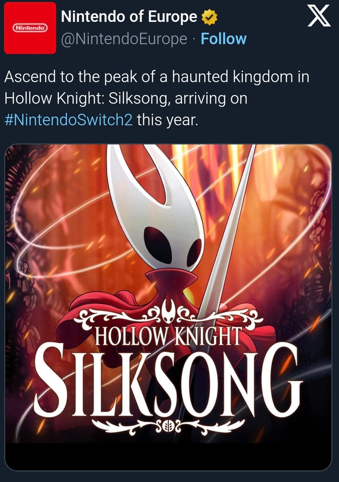Click the tweet text about haunted kingdom
Screen dimensions: 339x482
click(157, 98)
